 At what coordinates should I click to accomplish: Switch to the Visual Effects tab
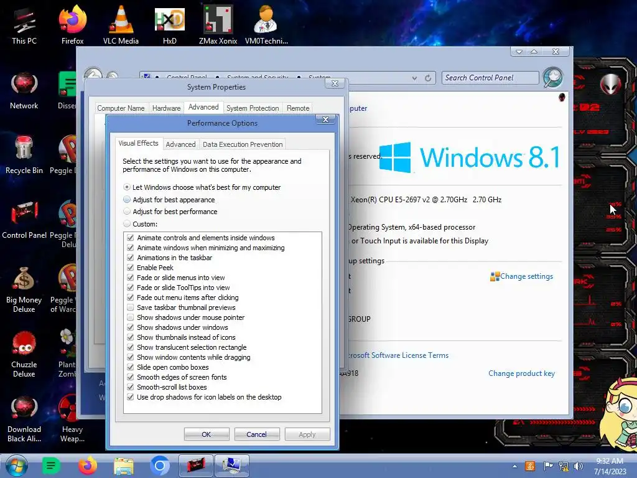coord(138,143)
